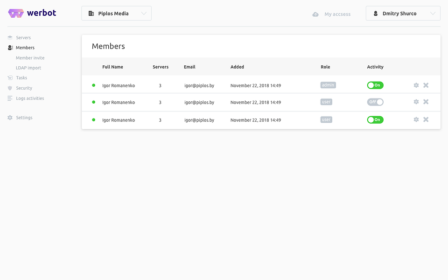Open Member invite submenu item
Image resolution: width=448 pixels, height=280 pixels.
pos(30,58)
